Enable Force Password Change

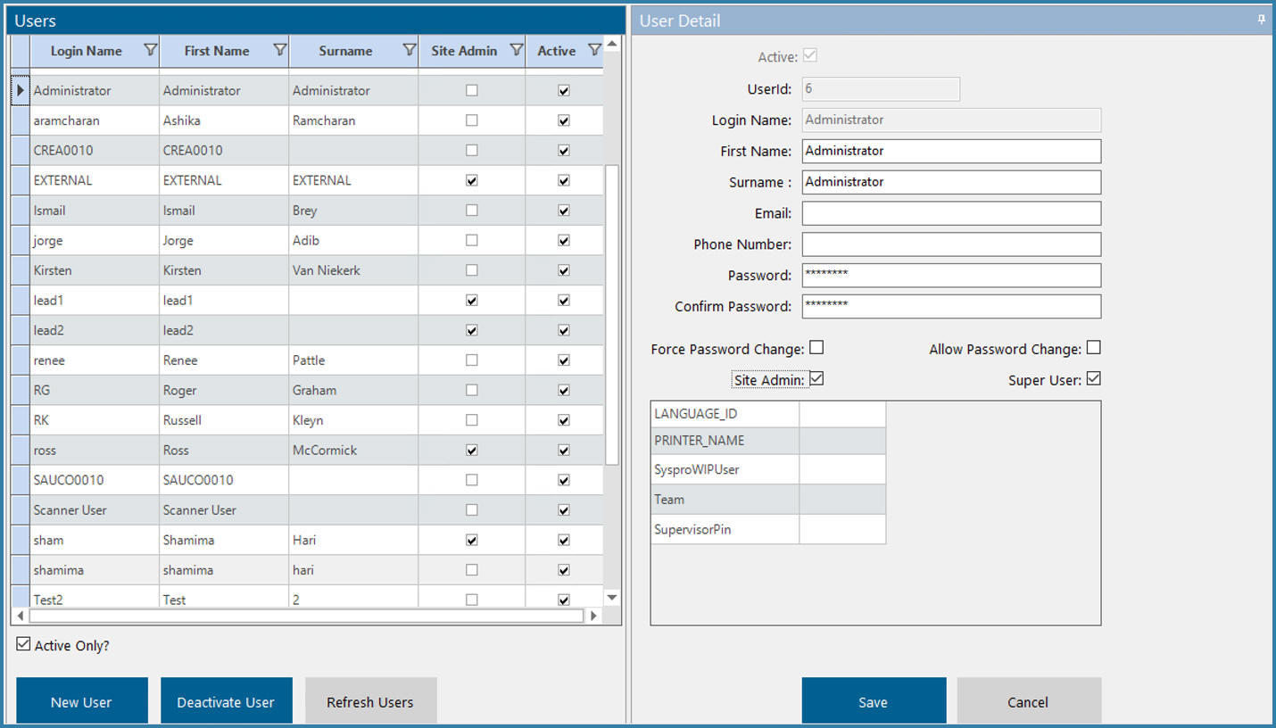(x=816, y=348)
